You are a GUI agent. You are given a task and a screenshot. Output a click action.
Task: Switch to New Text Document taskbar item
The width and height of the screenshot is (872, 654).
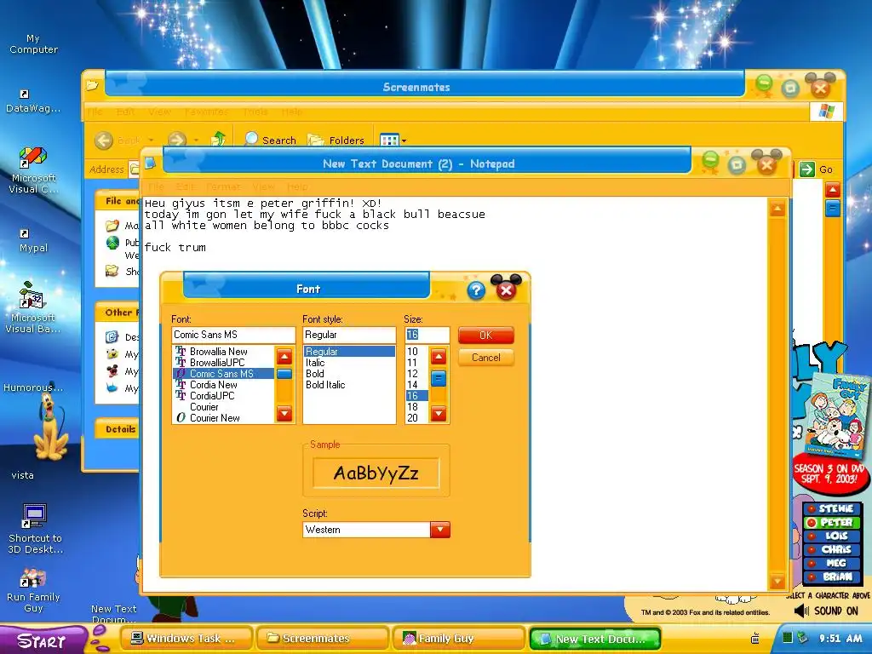[x=595, y=639]
